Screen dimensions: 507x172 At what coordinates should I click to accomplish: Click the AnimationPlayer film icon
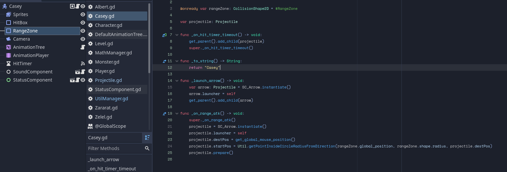9,55
